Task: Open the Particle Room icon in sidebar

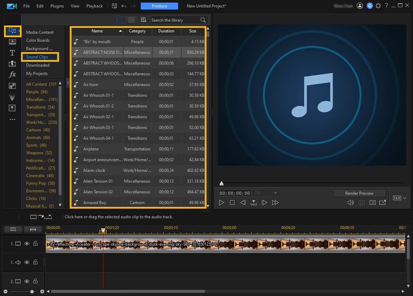Action: coord(12,86)
